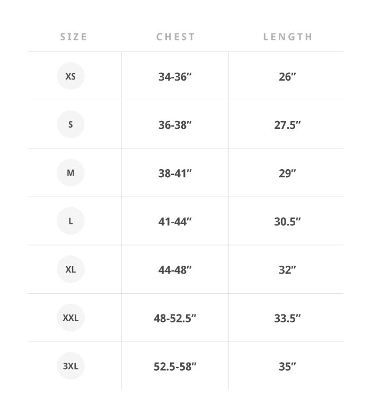This screenshot has width=371, height=411.
Task: Choose the S size circle
Action: (x=70, y=125)
